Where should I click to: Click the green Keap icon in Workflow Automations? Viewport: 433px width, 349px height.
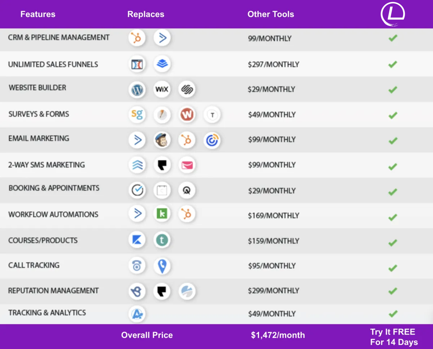click(x=162, y=214)
